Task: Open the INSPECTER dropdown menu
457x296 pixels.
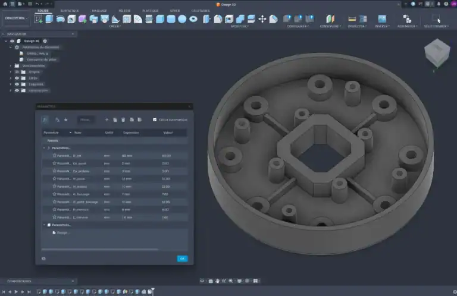Action: [357, 26]
